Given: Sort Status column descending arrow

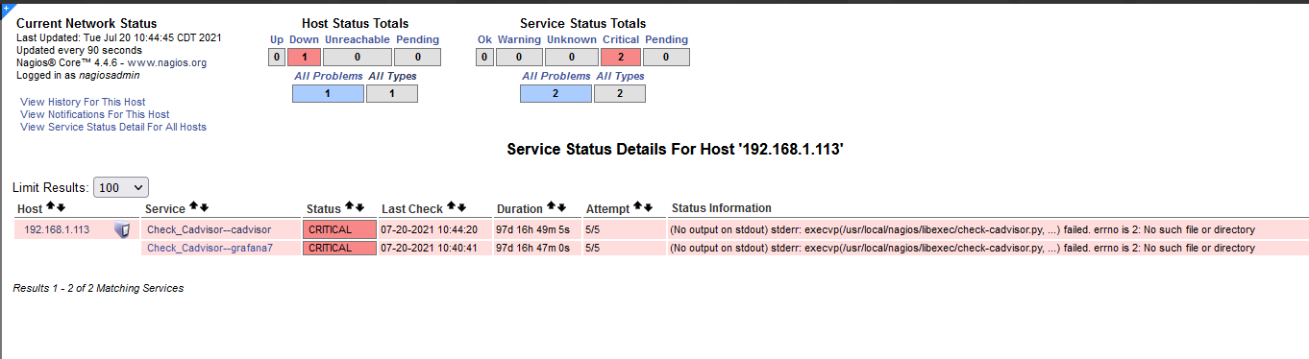Looking at the screenshot, I should point(360,207).
